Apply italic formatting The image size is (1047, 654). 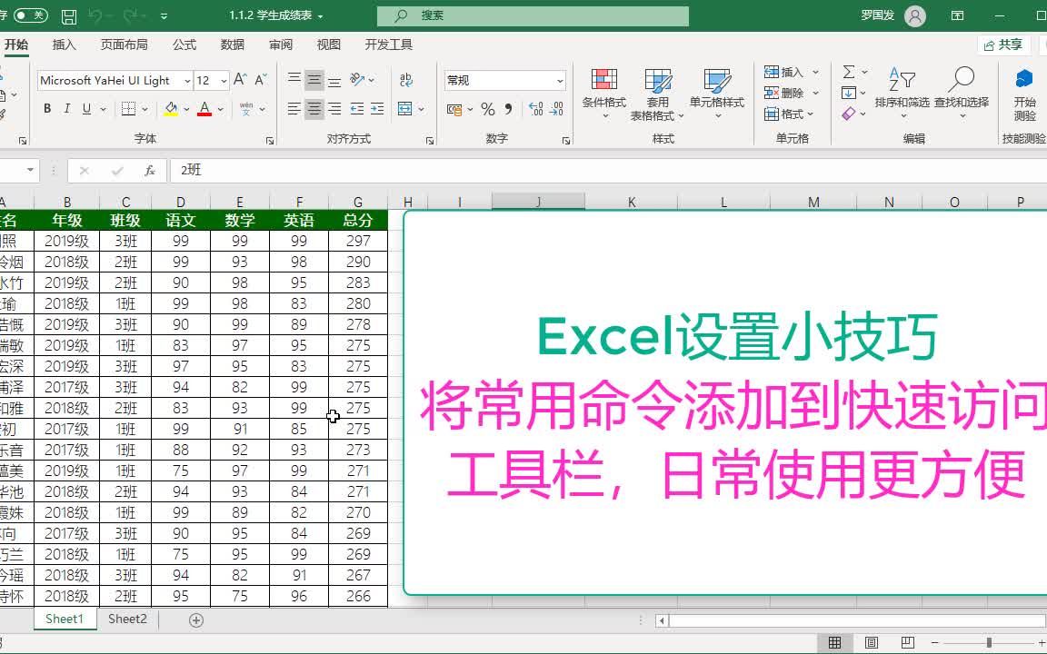[x=65, y=108]
